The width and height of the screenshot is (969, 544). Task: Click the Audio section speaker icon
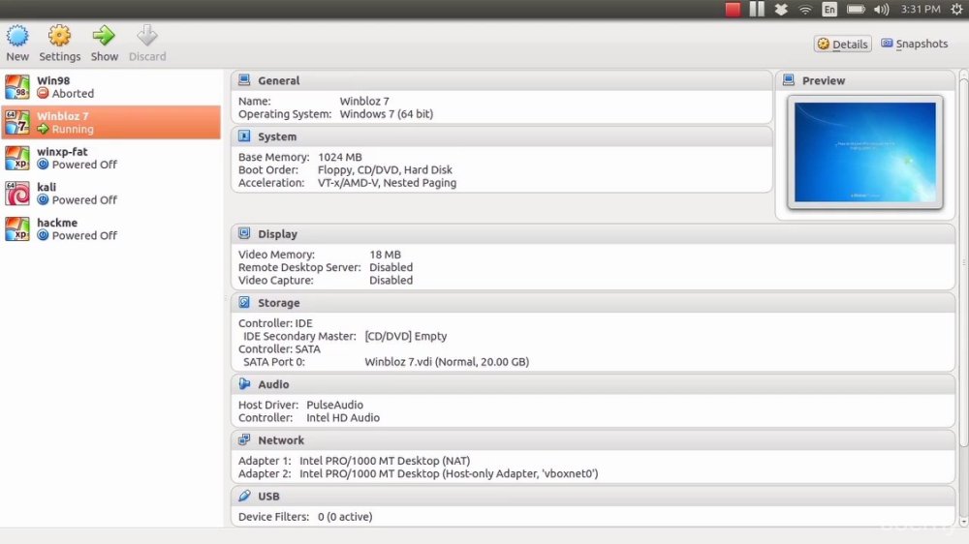(x=244, y=384)
